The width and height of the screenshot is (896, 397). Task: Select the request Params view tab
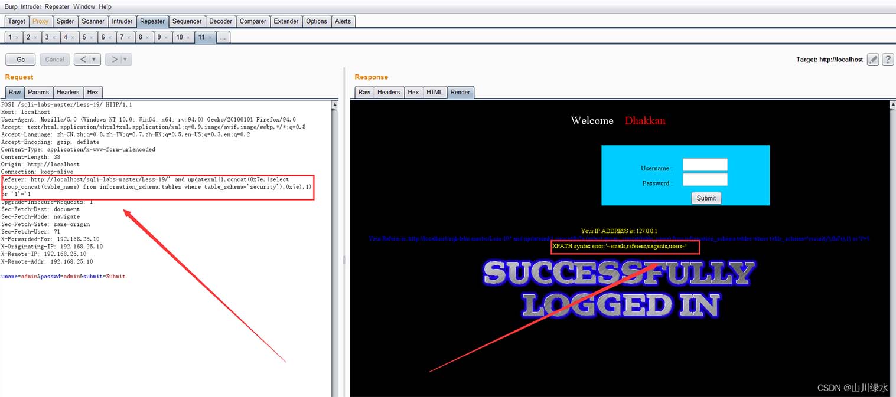click(38, 92)
